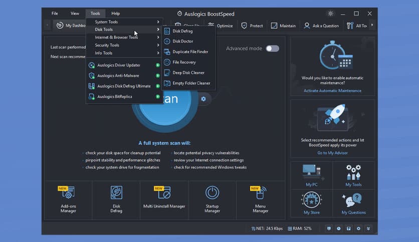Click save disk icon in status bar
Screen dimensions: 419x242
tap(349, 228)
